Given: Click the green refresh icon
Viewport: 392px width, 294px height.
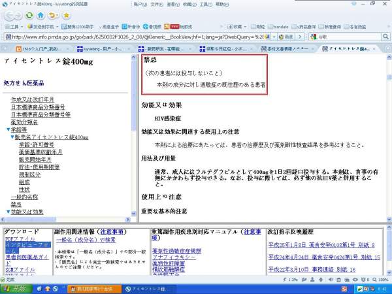Looking at the screenshot, I should coord(29,16).
